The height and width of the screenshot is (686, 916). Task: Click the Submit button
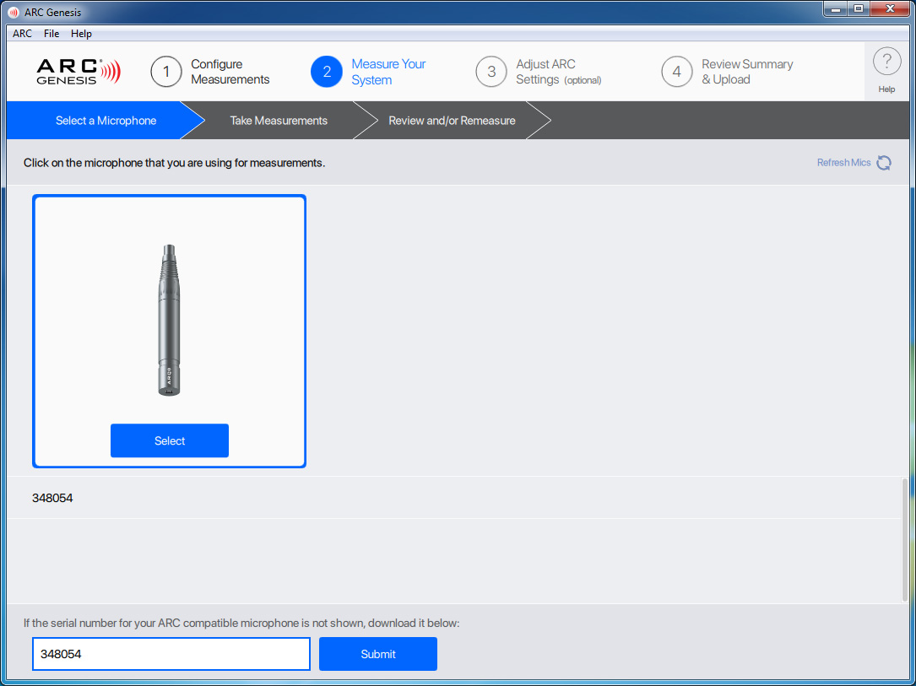378,654
